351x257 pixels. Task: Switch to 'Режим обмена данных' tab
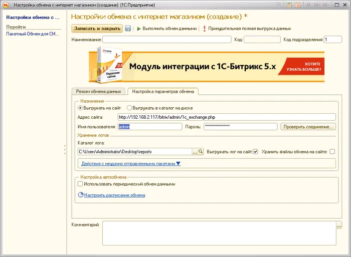pos(98,92)
